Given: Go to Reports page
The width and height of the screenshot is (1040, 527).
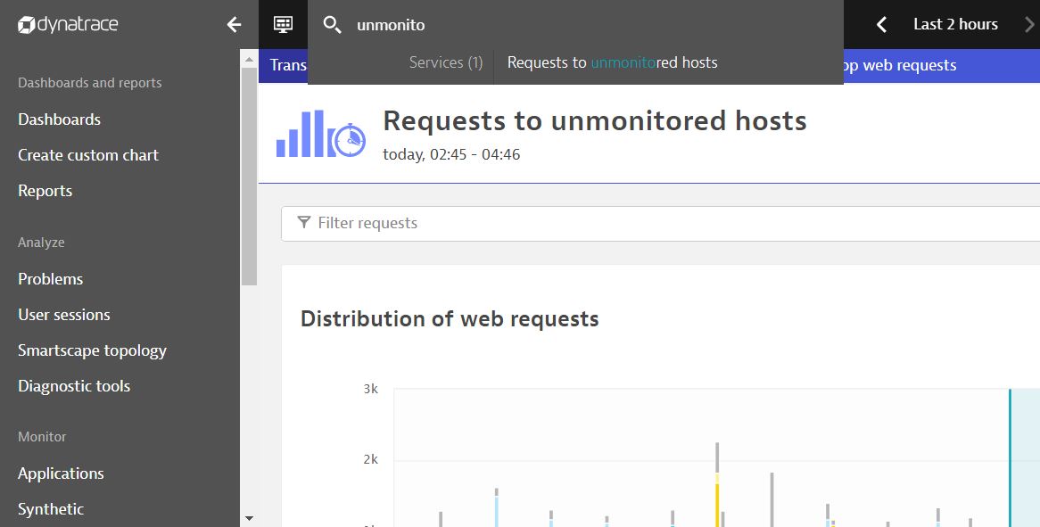Looking at the screenshot, I should (45, 191).
